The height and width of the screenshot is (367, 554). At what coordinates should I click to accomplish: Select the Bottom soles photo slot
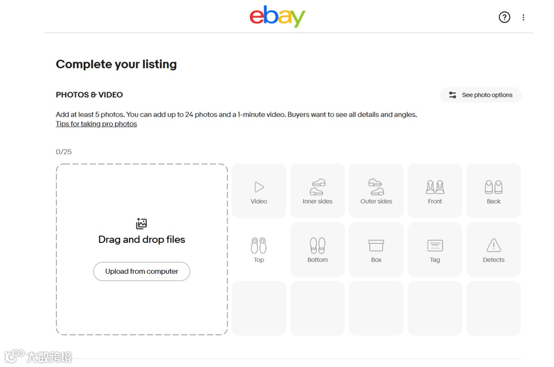click(318, 250)
